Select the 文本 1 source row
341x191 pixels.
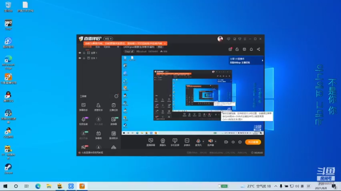pos(99,58)
